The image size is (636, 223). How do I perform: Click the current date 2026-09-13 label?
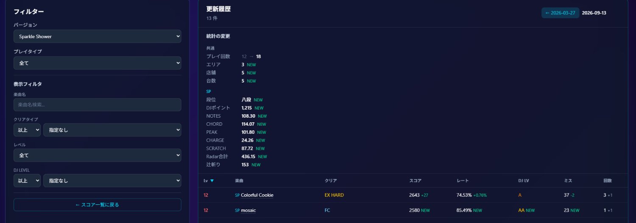pos(594,13)
